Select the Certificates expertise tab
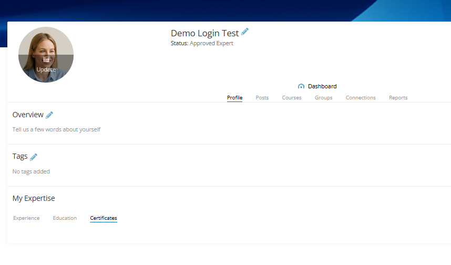 click(x=104, y=218)
